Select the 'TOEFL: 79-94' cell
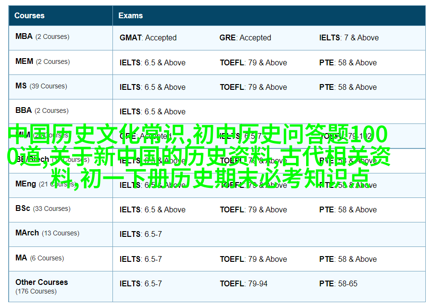Viewport: 433px width, 307px height. pos(244,284)
